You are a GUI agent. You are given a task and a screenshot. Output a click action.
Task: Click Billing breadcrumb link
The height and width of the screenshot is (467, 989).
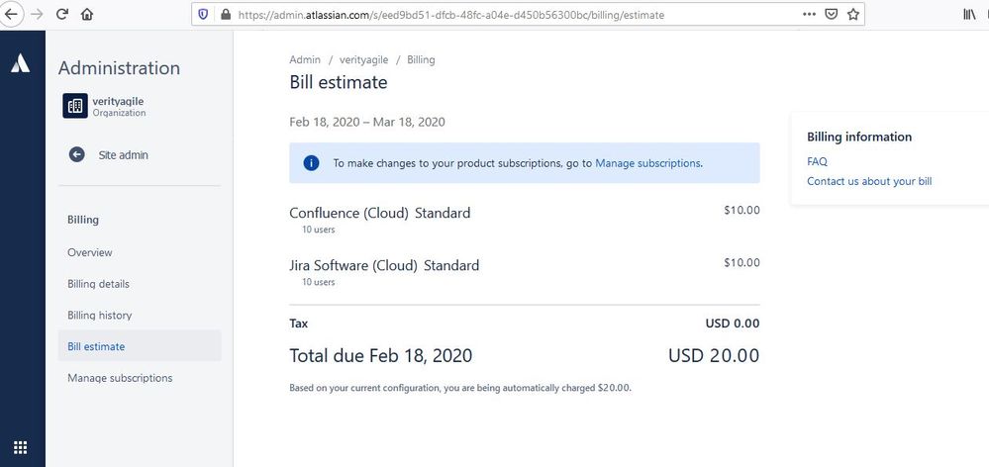[x=421, y=60]
